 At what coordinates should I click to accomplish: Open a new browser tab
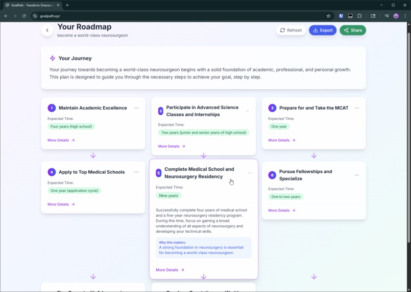point(67,5)
